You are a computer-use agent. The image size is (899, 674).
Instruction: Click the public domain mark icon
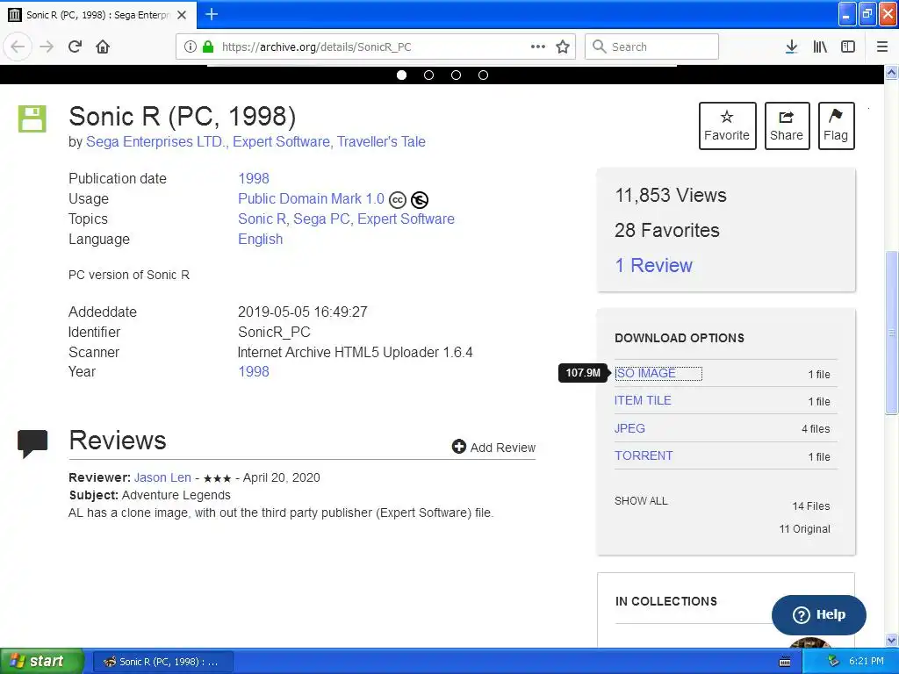[419, 199]
